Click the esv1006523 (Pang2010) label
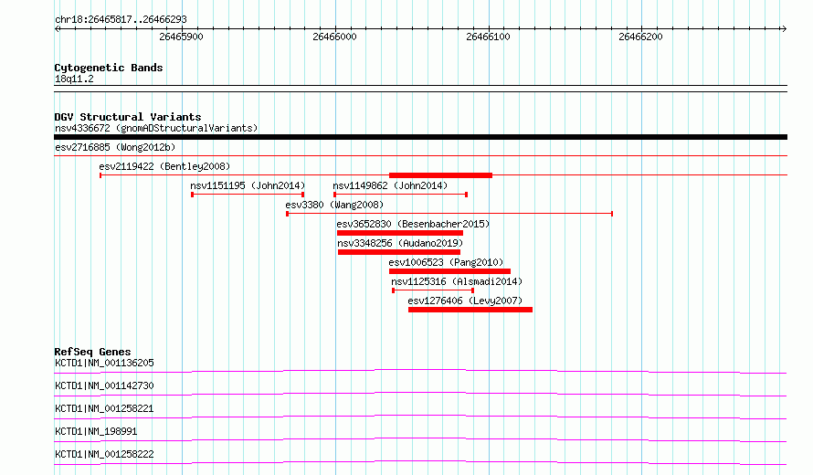The height and width of the screenshot is (475, 813). (446, 262)
